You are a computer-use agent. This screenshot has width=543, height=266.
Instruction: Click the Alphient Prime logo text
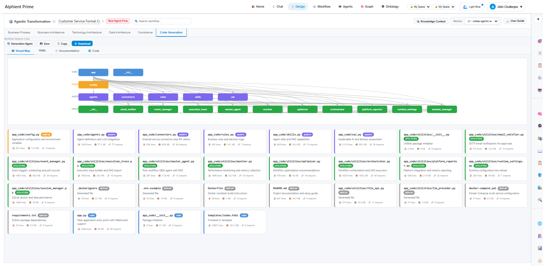coord(19,7)
